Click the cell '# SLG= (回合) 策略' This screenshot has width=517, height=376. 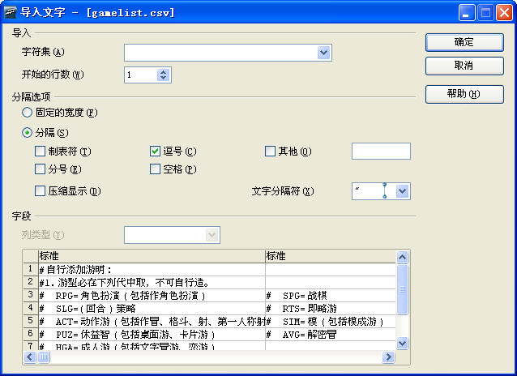click(x=152, y=309)
